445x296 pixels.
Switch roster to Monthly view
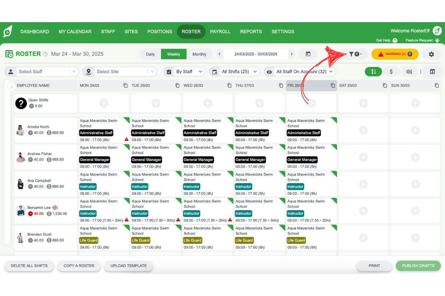tap(200, 54)
